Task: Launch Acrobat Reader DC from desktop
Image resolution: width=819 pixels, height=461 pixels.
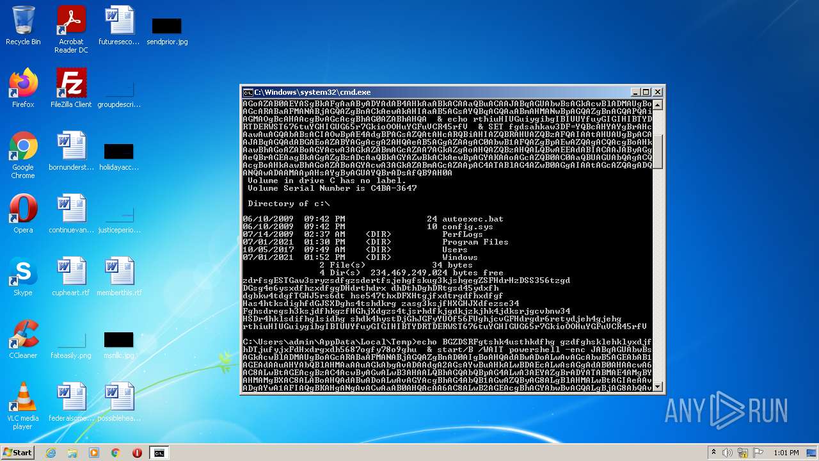Action: [71, 30]
